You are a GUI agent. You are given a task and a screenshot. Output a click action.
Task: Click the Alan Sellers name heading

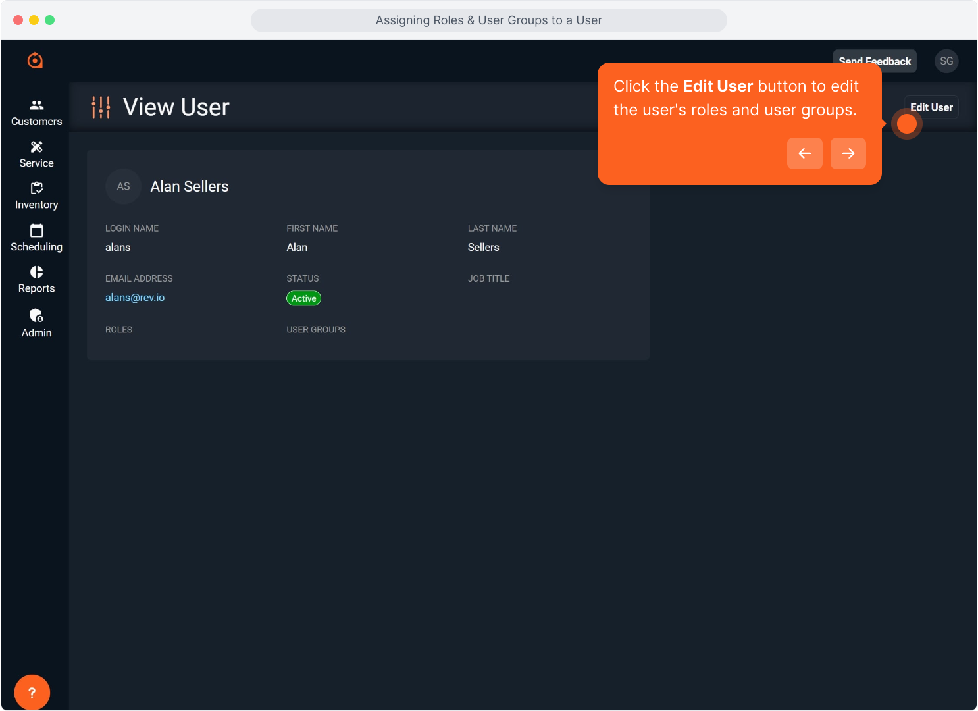tap(189, 186)
